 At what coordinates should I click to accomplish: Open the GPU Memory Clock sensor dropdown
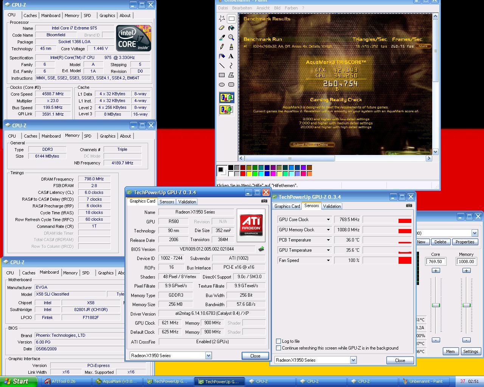point(328,230)
